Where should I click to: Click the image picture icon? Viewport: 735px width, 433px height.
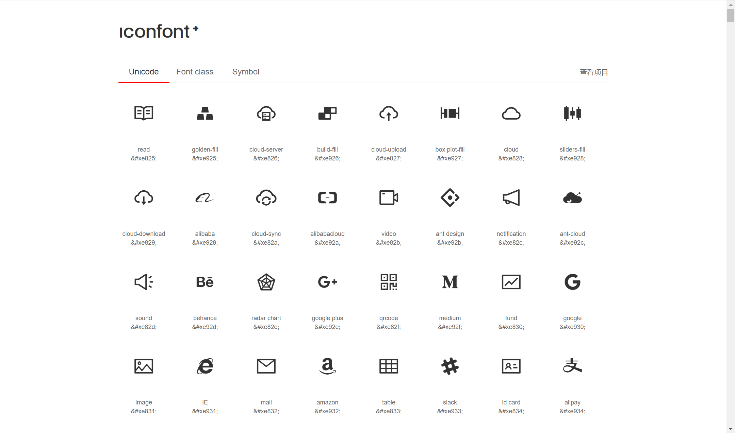click(x=144, y=366)
